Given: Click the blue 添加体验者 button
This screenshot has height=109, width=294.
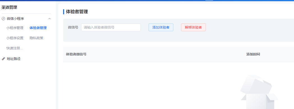Looking at the screenshot, I should [x=161, y=27].
